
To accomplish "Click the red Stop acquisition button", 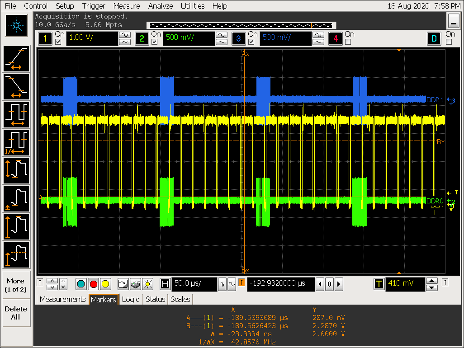I will 94,284.
